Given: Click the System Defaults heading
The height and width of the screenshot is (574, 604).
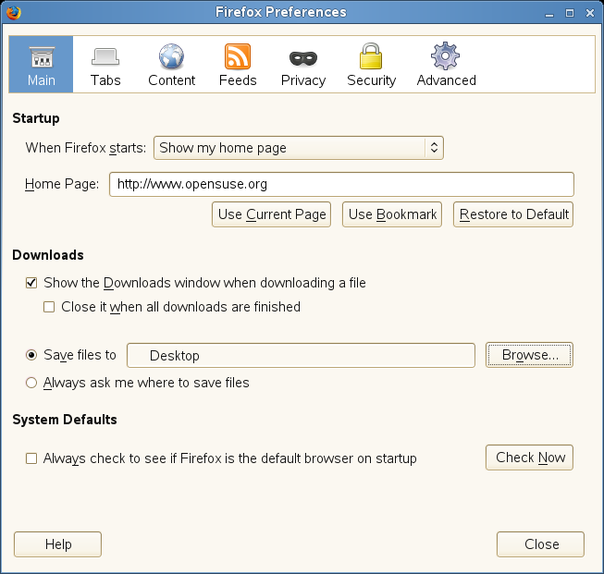Looking at the screenshot, I should [65, 420].
